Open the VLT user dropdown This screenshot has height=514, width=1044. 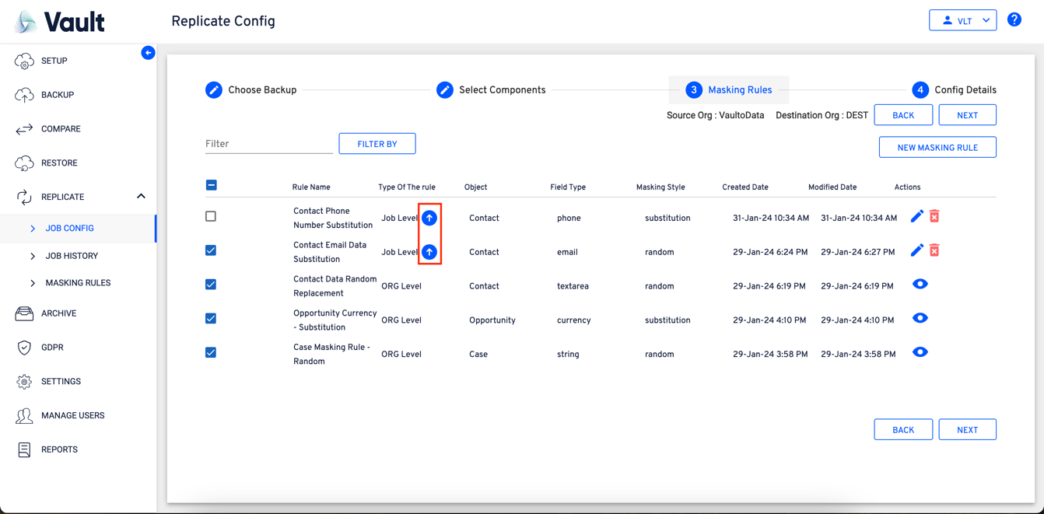962,21
